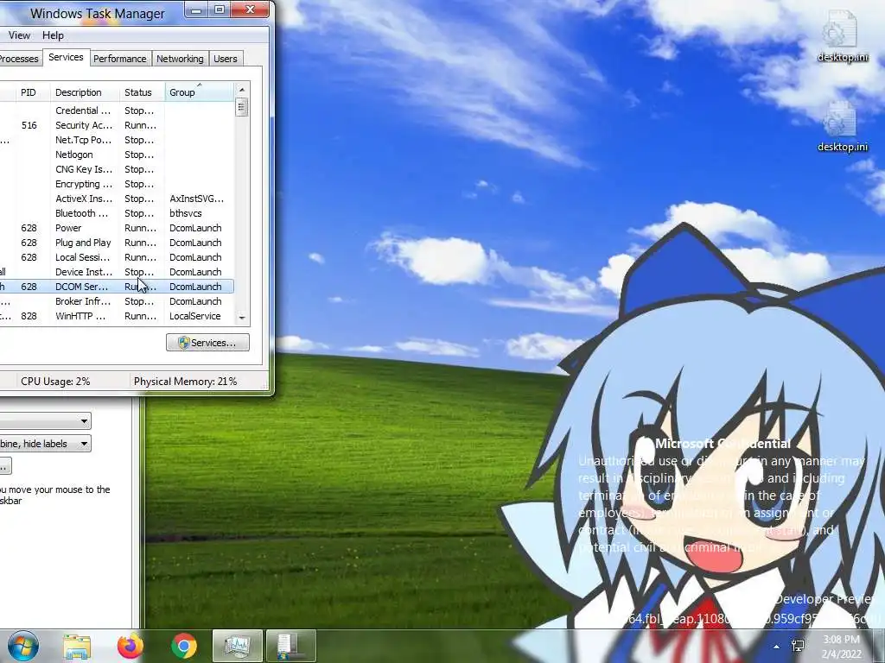Click PID 516 cell
Viewport: 885px width, 663px height.
(x=29, y=125)
